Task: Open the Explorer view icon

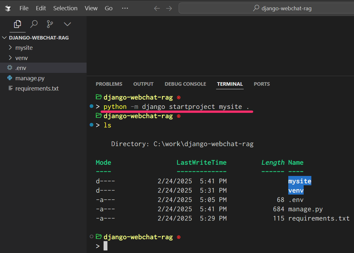Action: coord(17,24)
